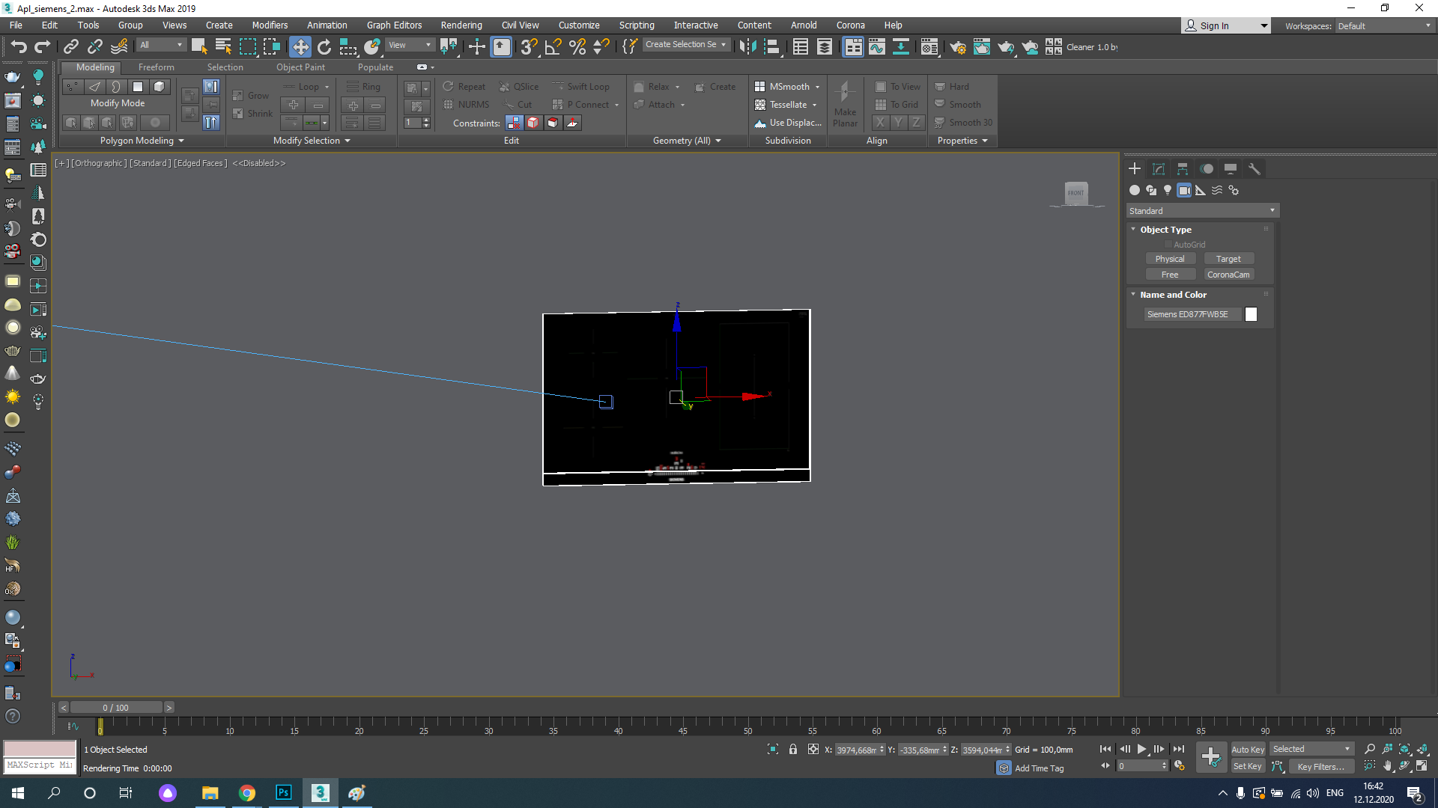Click the Undo arrow icon

[x=19, y=46]
